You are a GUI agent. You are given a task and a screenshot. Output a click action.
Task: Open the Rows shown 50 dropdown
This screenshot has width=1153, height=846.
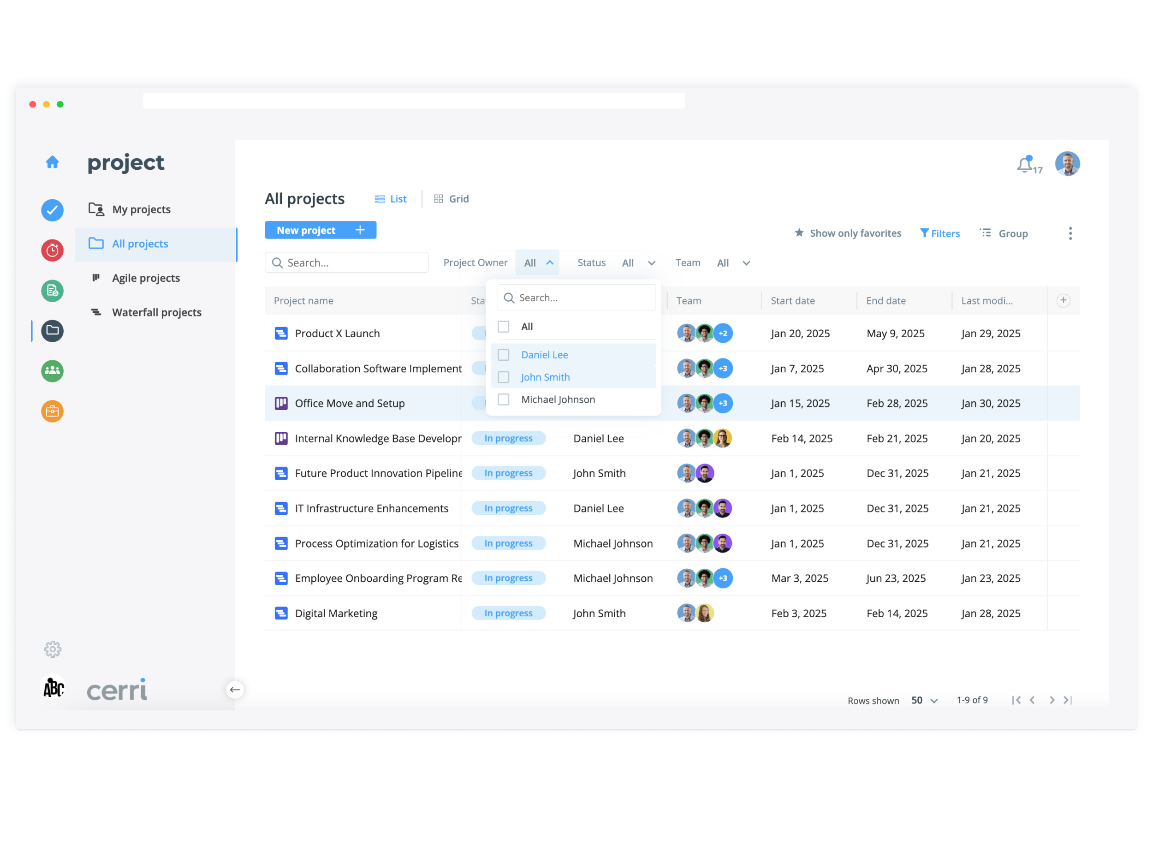pyautogui.click(x=924, y=701)
